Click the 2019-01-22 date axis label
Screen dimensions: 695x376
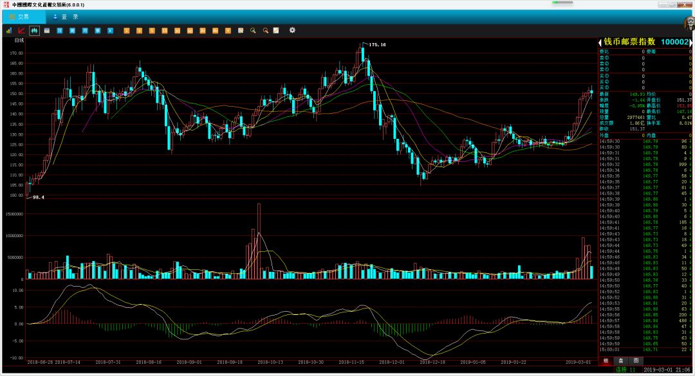click(514, 363)
